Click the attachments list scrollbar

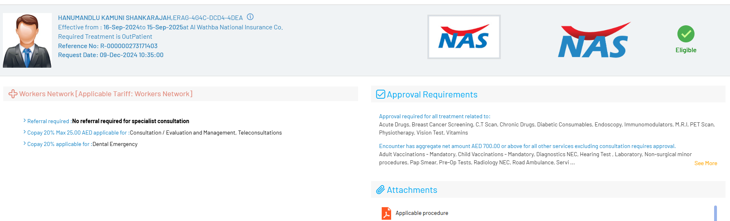coord(715,213)
